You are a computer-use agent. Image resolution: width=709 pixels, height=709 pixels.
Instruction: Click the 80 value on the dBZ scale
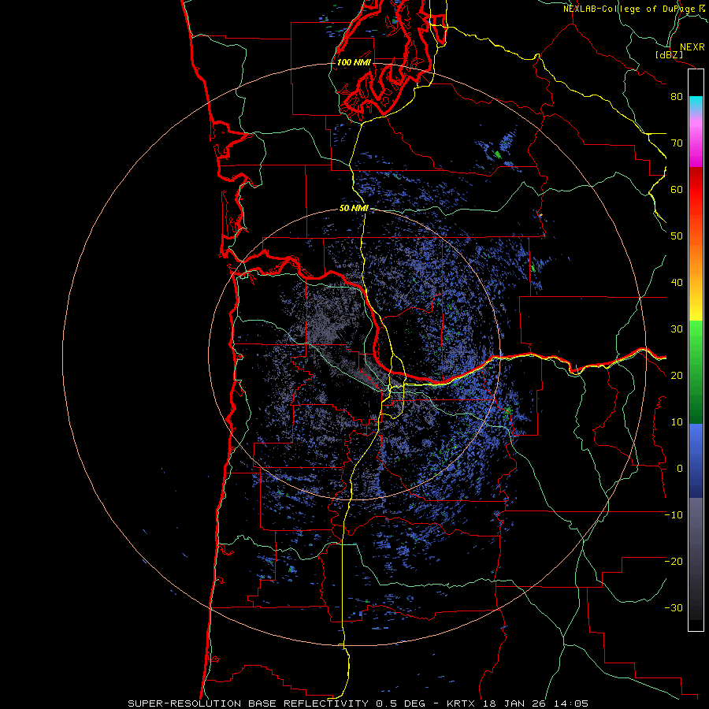(677, 96)
